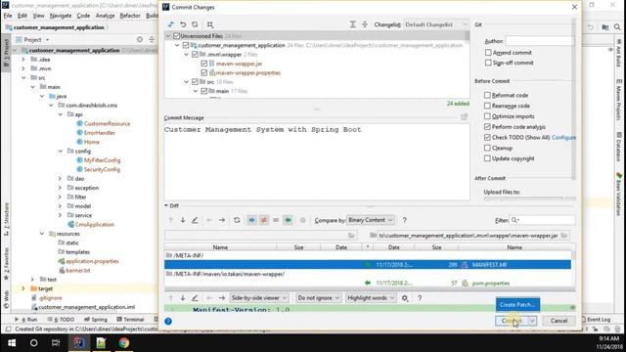
Task: Toggle the green show new files on right icon
Action: pos(288,220)
